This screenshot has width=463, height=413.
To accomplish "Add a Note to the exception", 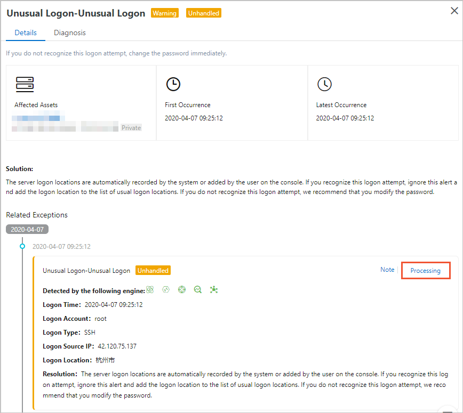I will tap(387, 270).
